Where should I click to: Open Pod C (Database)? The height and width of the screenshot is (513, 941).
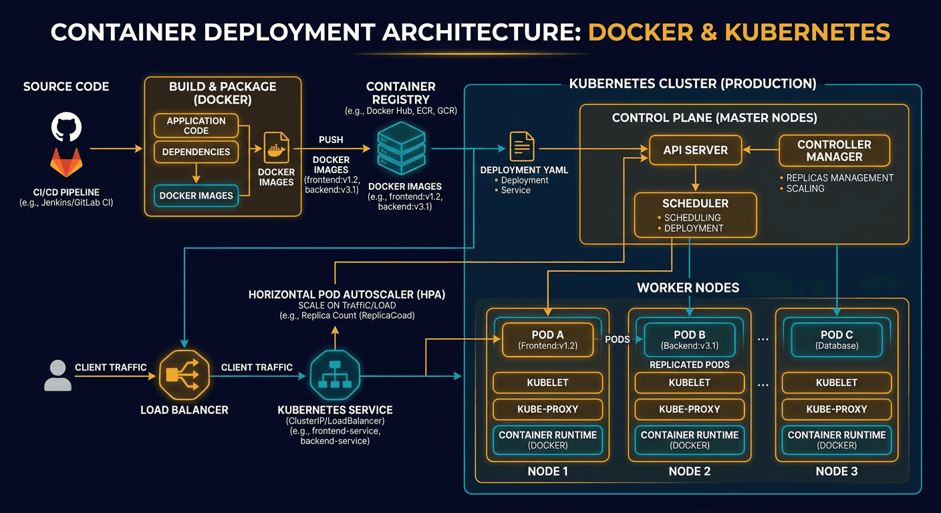click(x=836, y=339)
